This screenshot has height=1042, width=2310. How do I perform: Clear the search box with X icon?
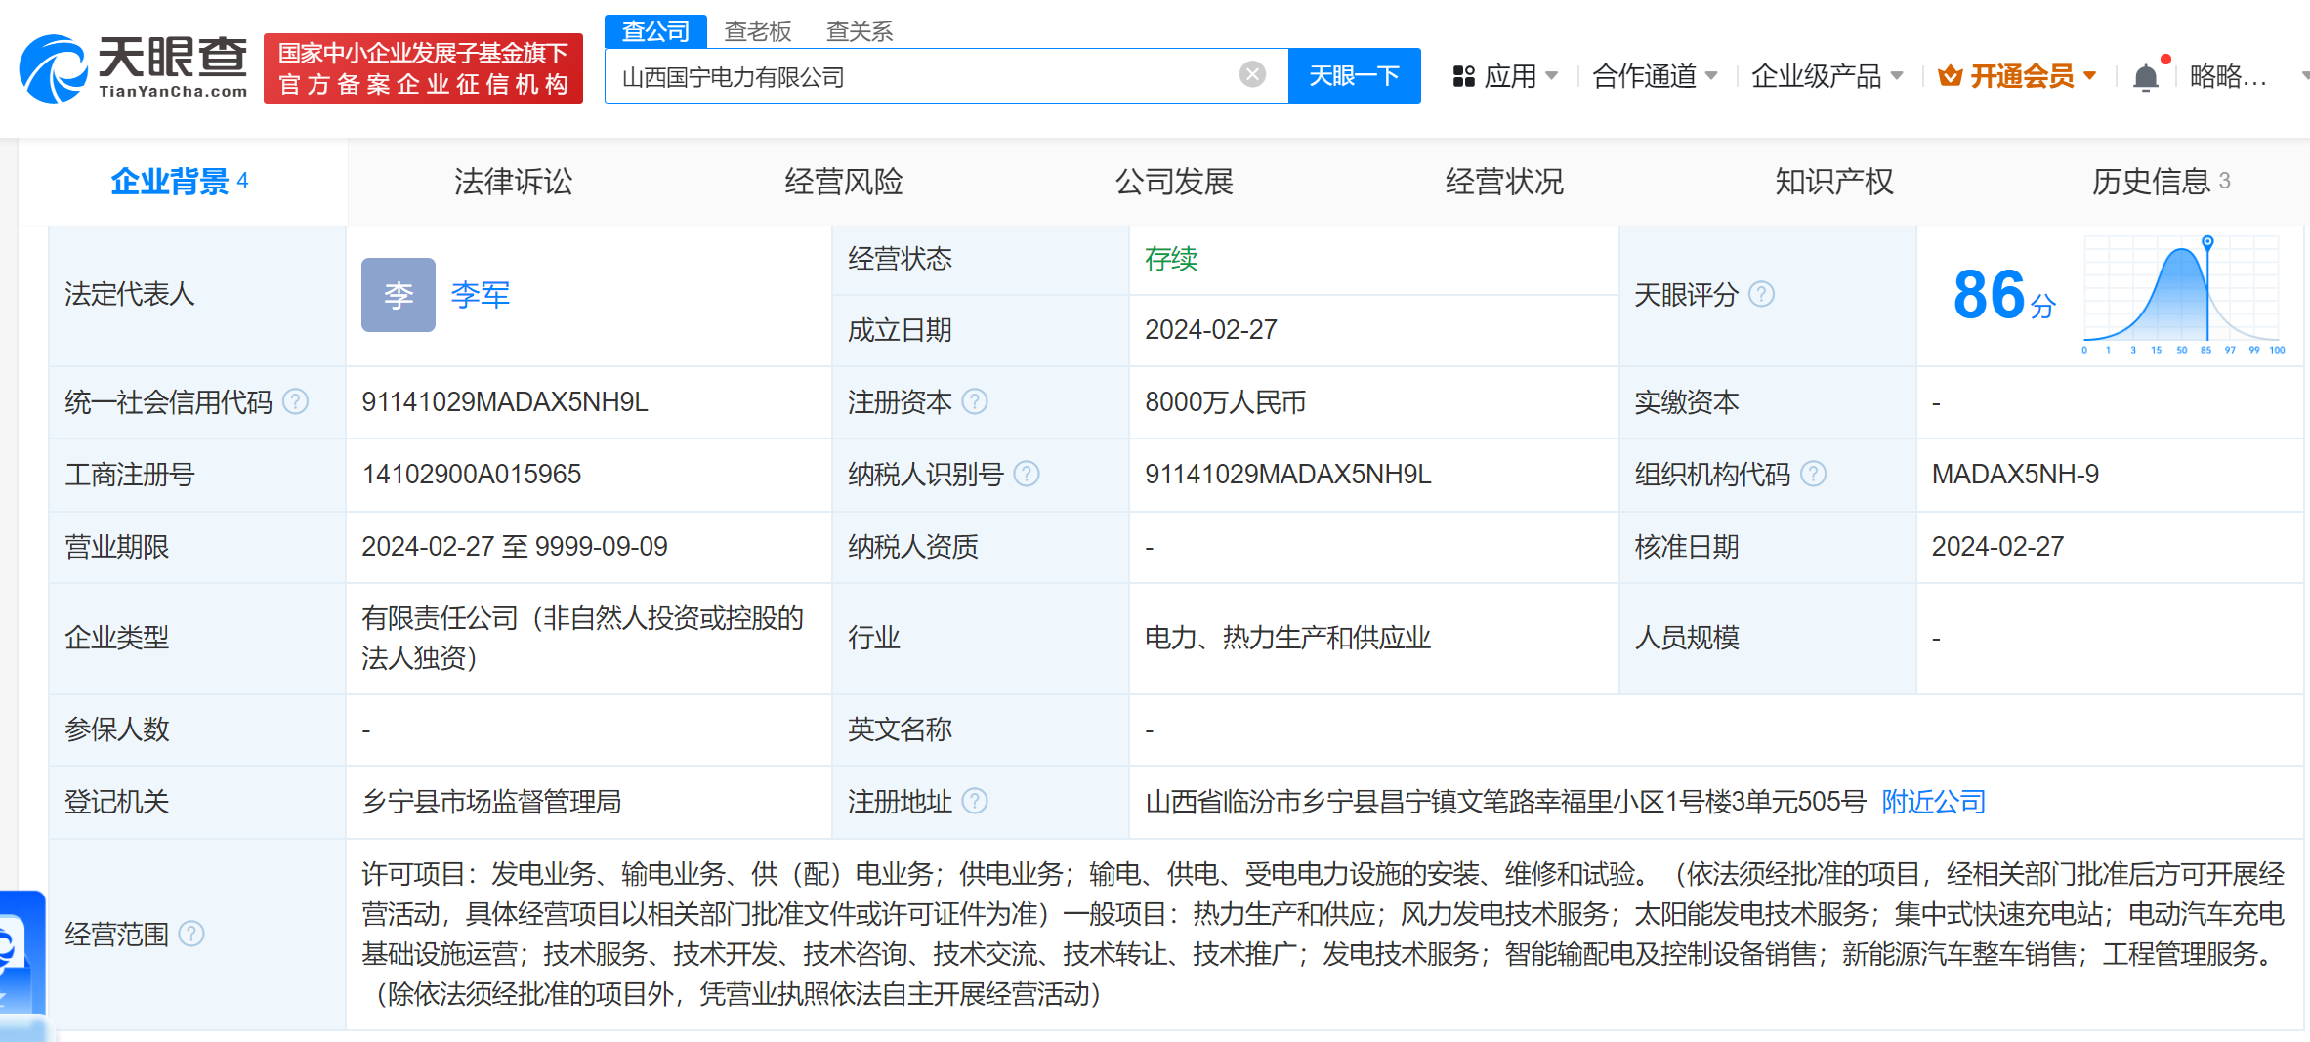(x=1252, y=75)
